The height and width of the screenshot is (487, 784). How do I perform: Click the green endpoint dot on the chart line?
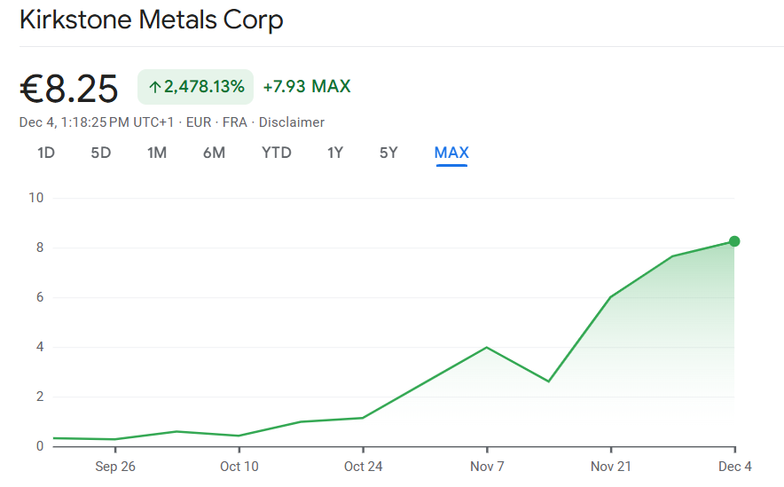(734, 241)
